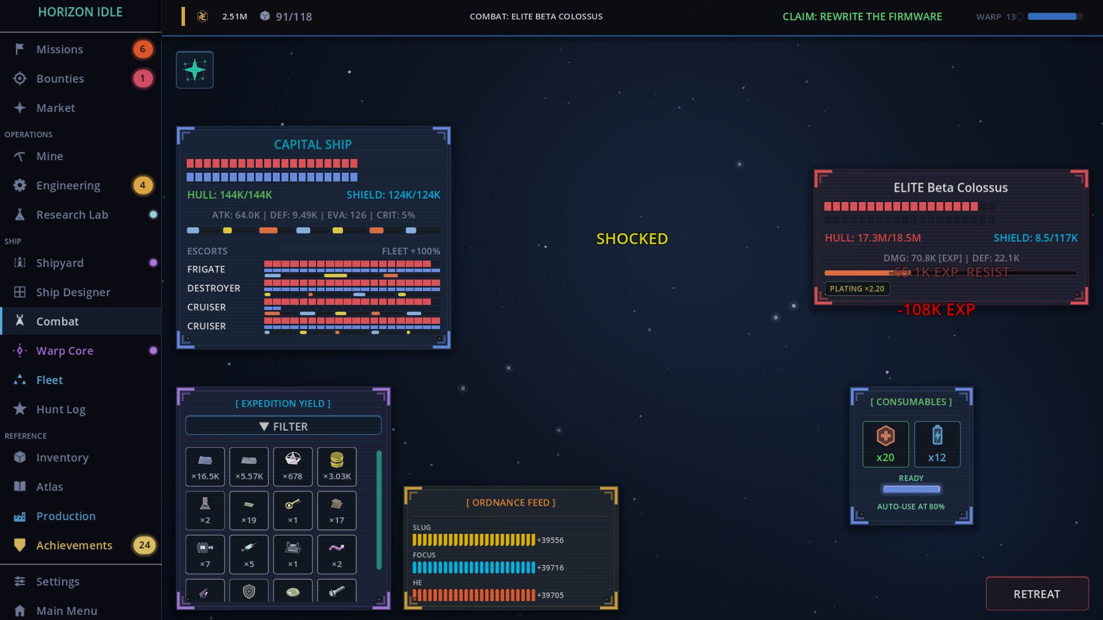
Task: Open the Atlas reference
Action: pyautogui.click(x=80, y=487)
